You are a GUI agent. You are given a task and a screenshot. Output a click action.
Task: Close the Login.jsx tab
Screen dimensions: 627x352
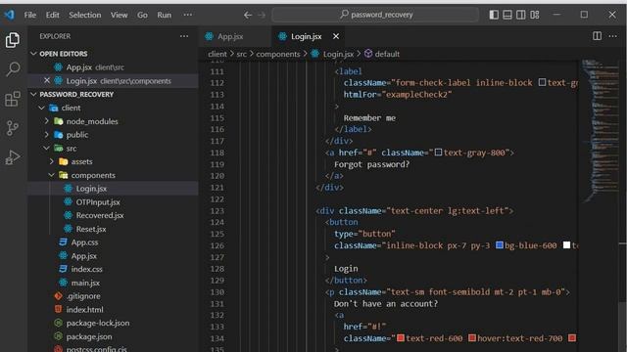pos(336,36)
